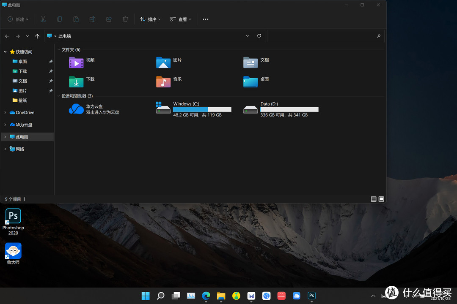Select the Data (D:) drive
This screenshot has width=457, height=304.
click(281, 109)
